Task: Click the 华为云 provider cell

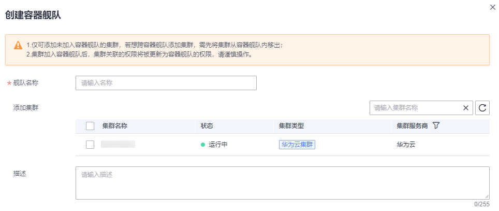Action: pos(406,145)
